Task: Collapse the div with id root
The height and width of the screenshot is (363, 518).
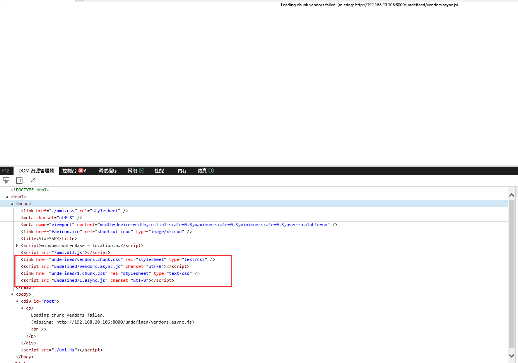Action: [17, 301]
